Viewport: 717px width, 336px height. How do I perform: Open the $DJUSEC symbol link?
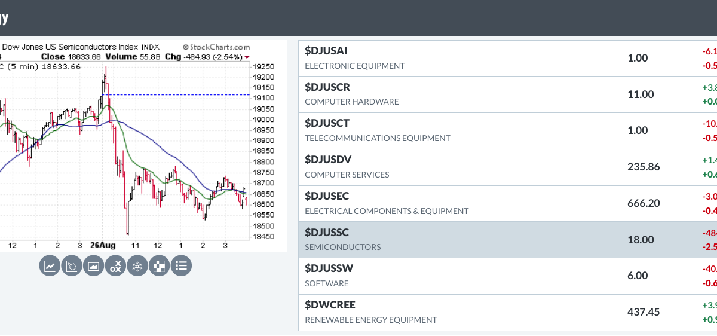[327, 196]
